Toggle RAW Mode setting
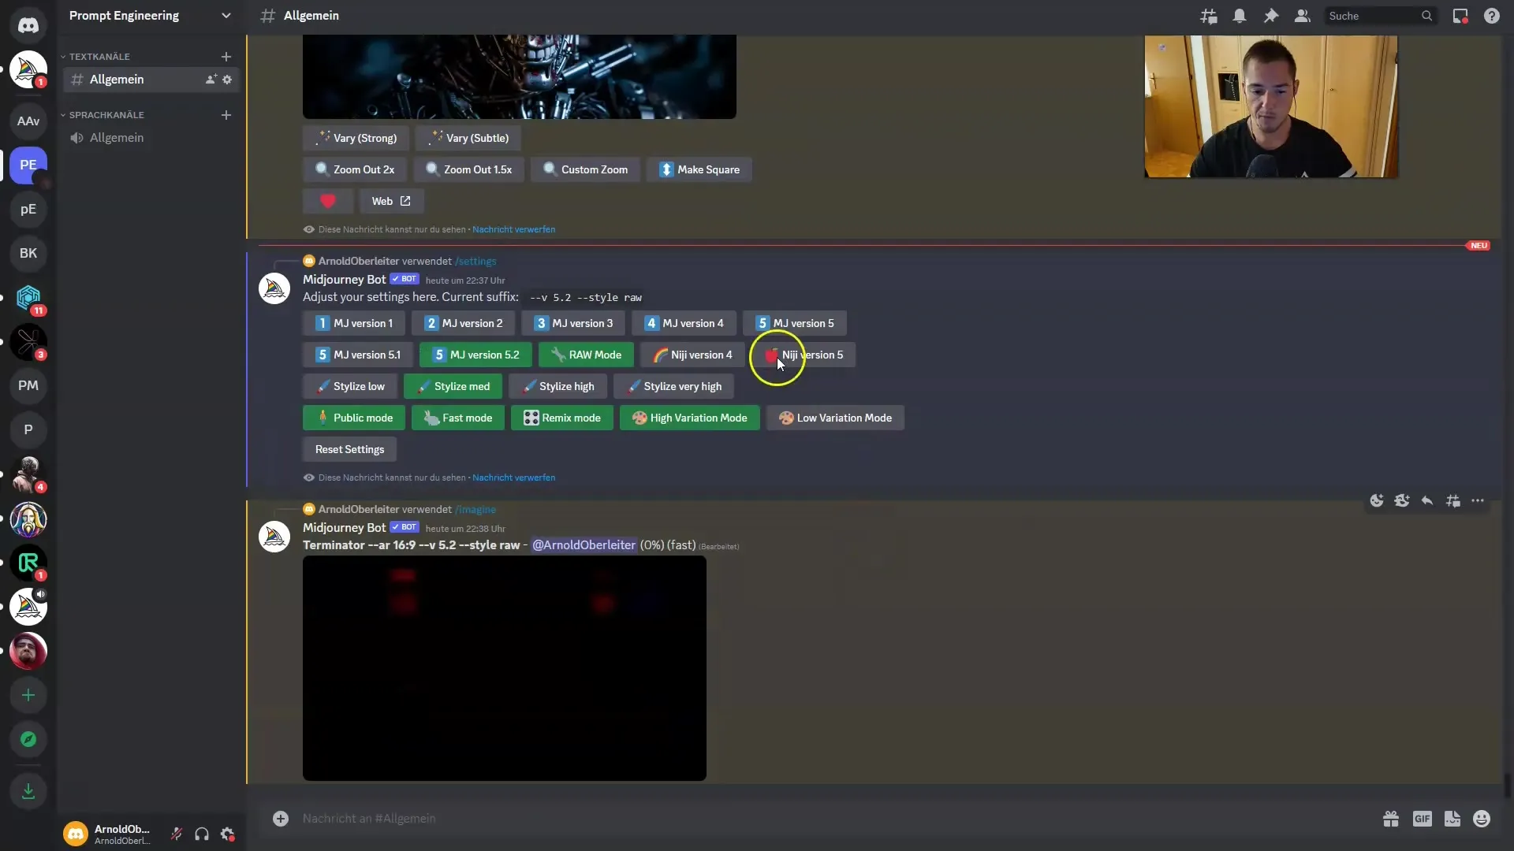The width and height of the screenshot is (1514, 851). [x=586, y=355]
